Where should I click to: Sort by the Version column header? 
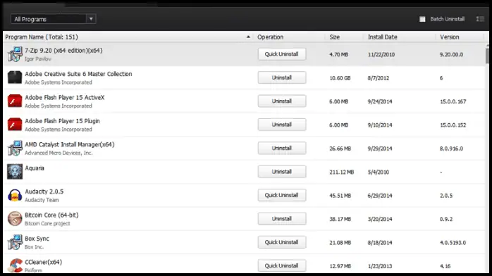coord(449,37)
